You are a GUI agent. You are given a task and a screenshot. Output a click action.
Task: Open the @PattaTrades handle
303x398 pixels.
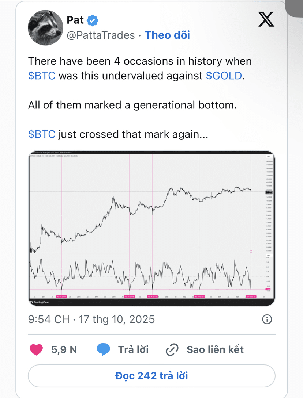tap(101, 35)
